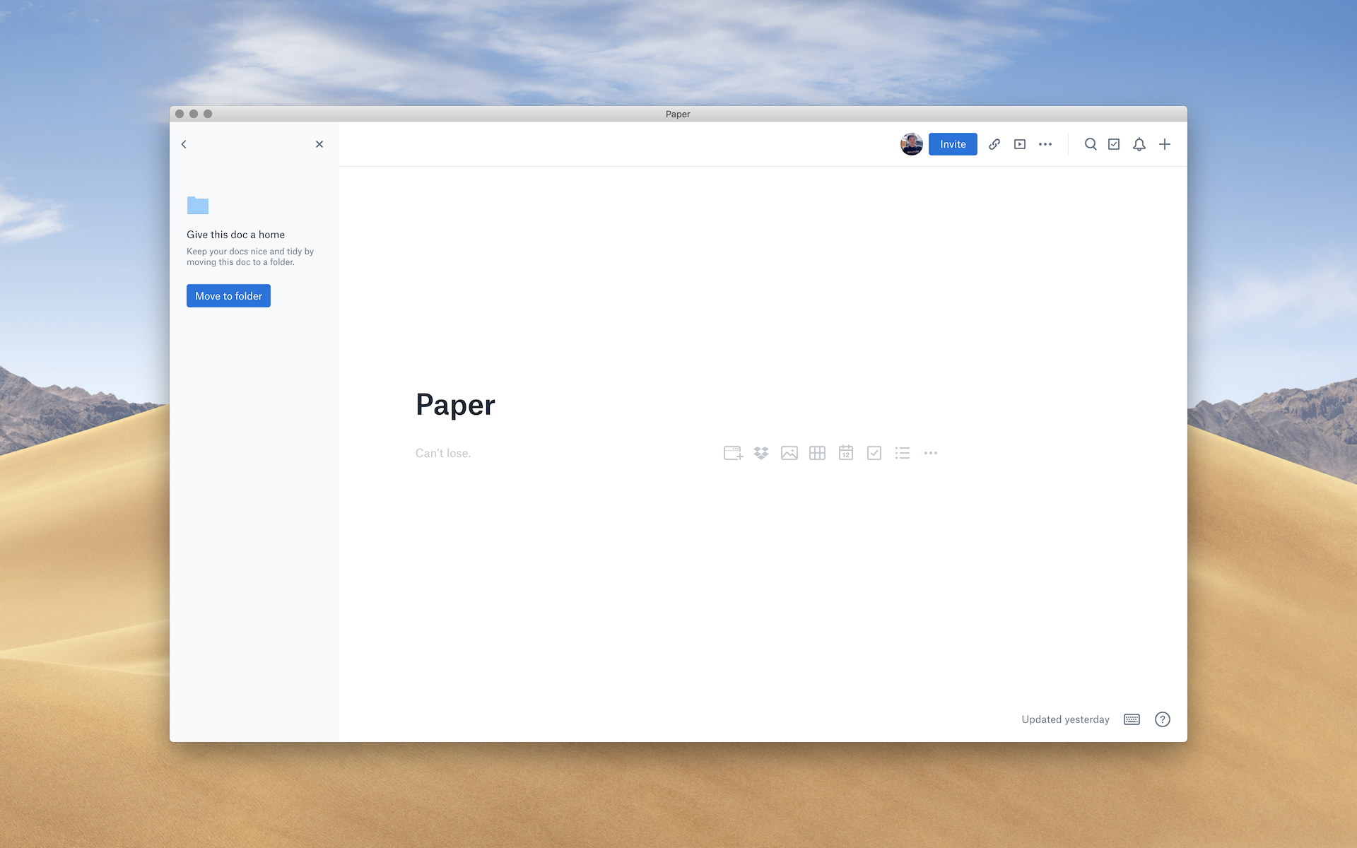Insert a to-do checkbox item
This screenshot has height=848, width=1357.
(874, 453)
